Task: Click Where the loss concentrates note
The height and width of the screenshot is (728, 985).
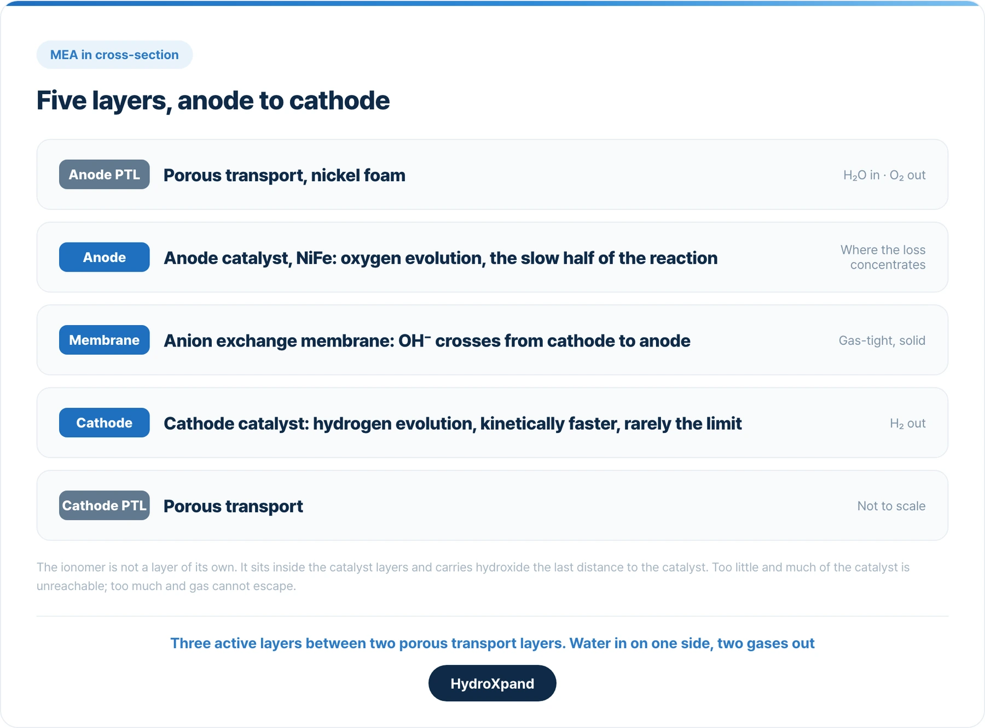Action: (x=883, y=257)
